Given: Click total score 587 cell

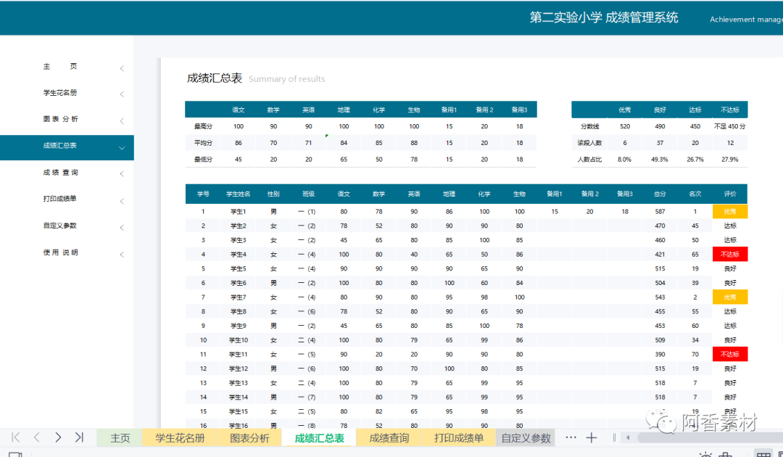Looking at the screenshot, I should pos(660,212).
